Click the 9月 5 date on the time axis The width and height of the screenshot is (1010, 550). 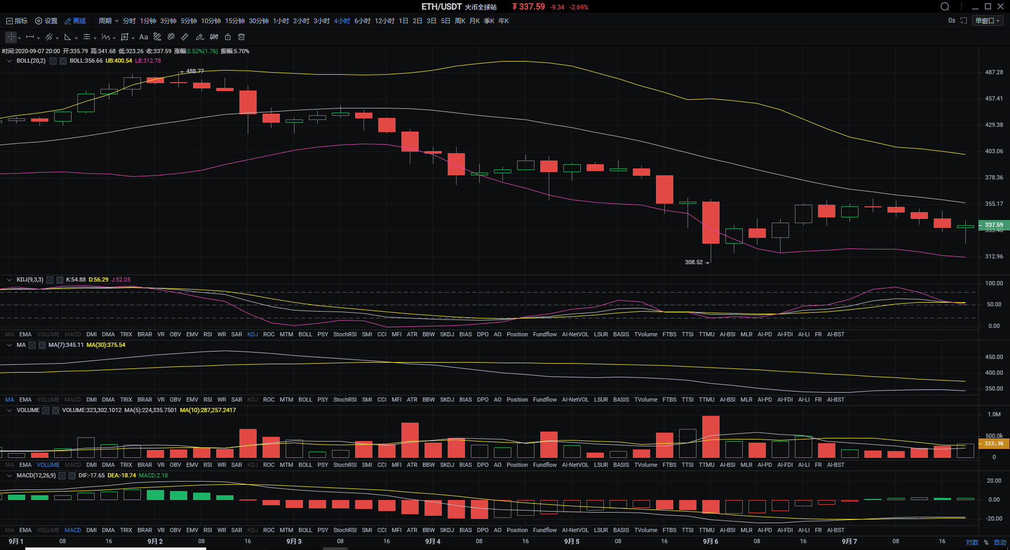(x=571, y=542)
